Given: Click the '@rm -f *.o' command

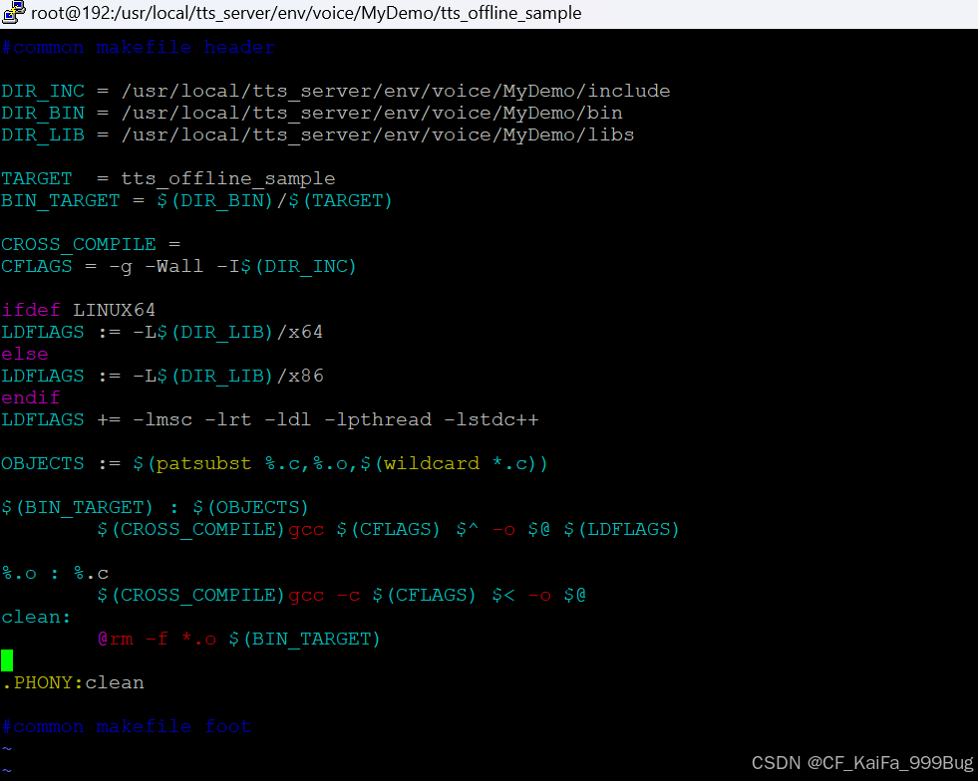Looking at the screenshot, I should [x=158, y=639].
